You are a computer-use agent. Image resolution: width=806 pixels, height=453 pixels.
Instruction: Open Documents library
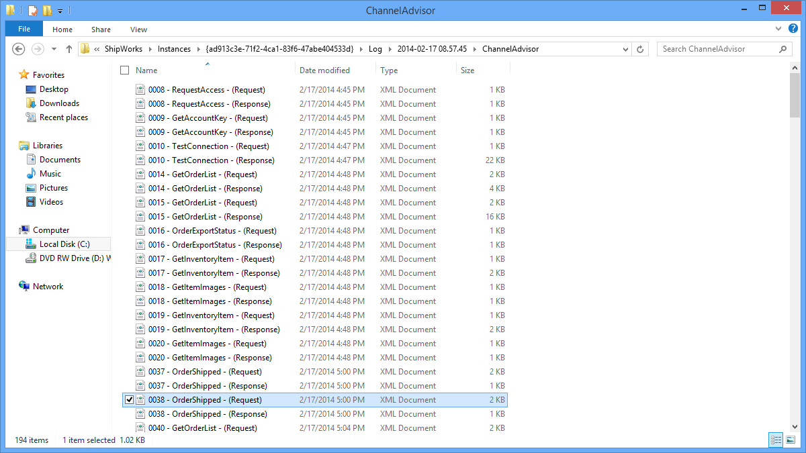click(60, 160)
